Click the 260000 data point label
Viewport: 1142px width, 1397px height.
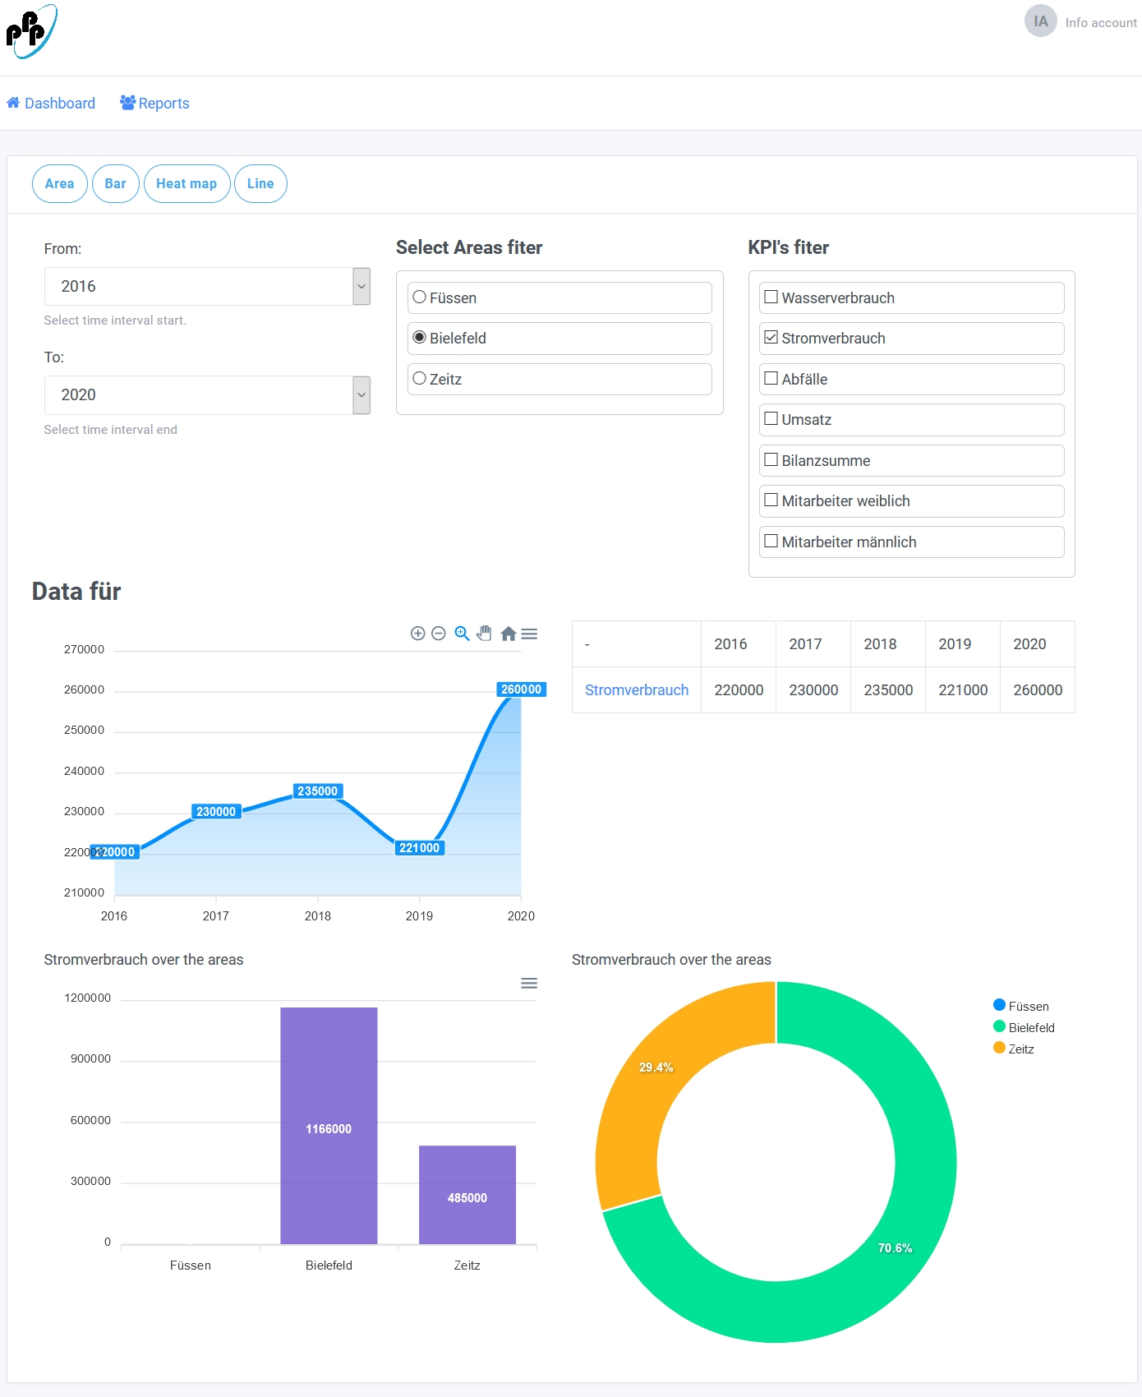(522, 689)
